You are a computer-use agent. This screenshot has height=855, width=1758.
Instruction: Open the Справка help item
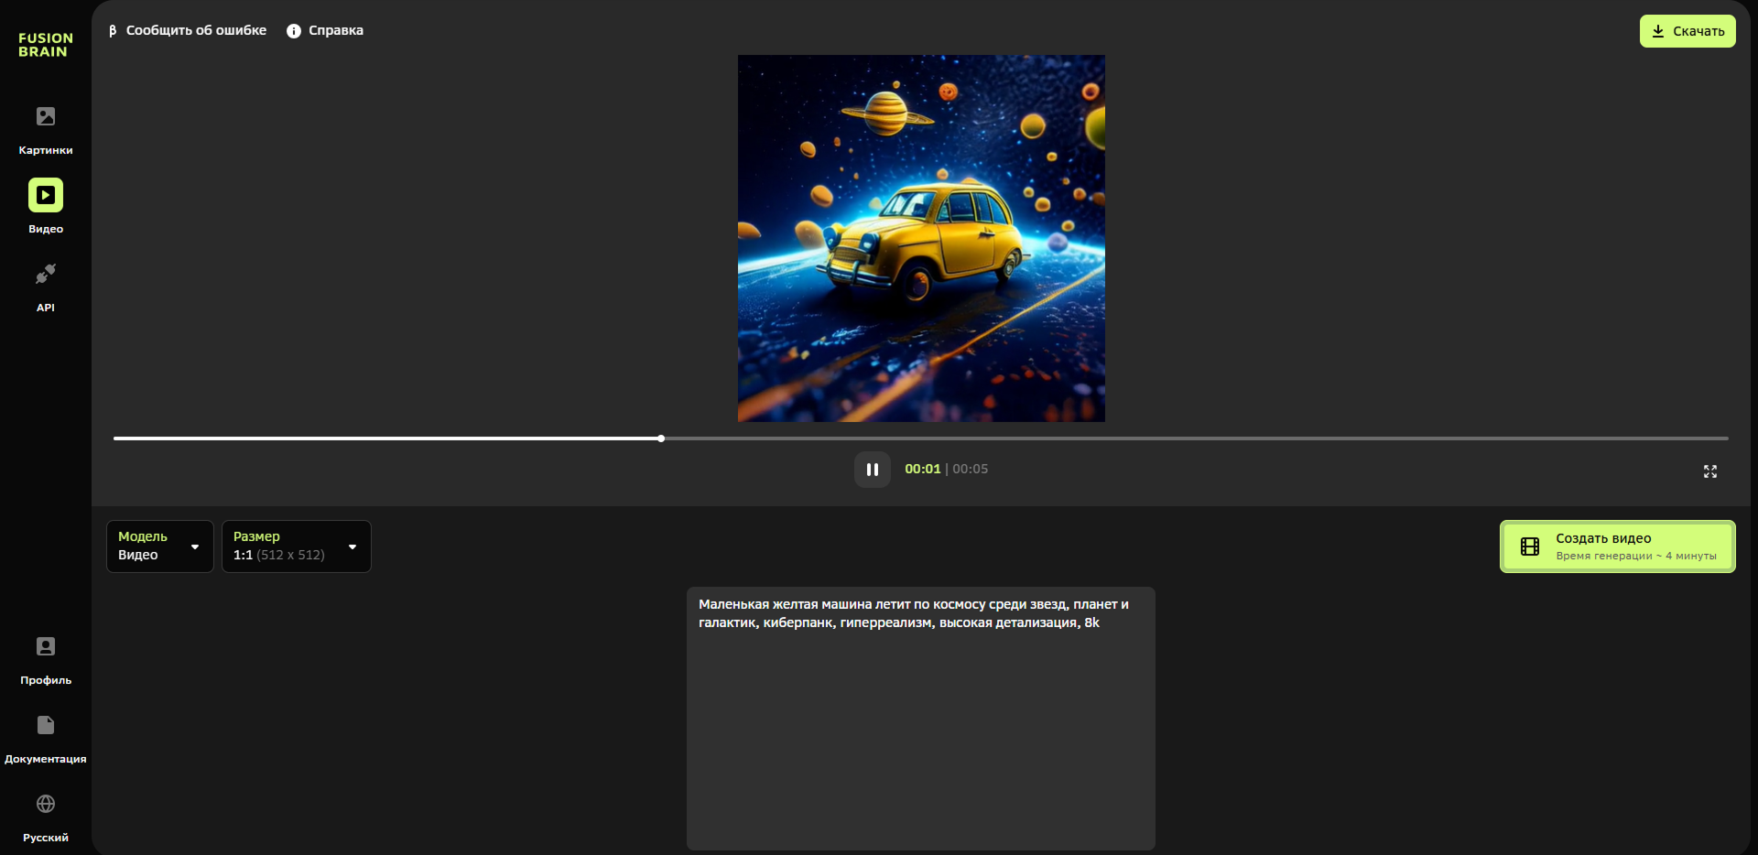click(325, 30)
